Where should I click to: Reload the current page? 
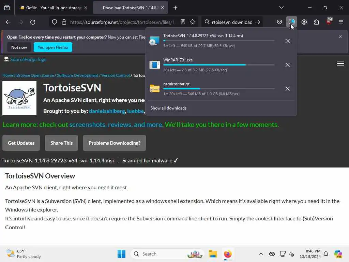[x=33, y=22]
